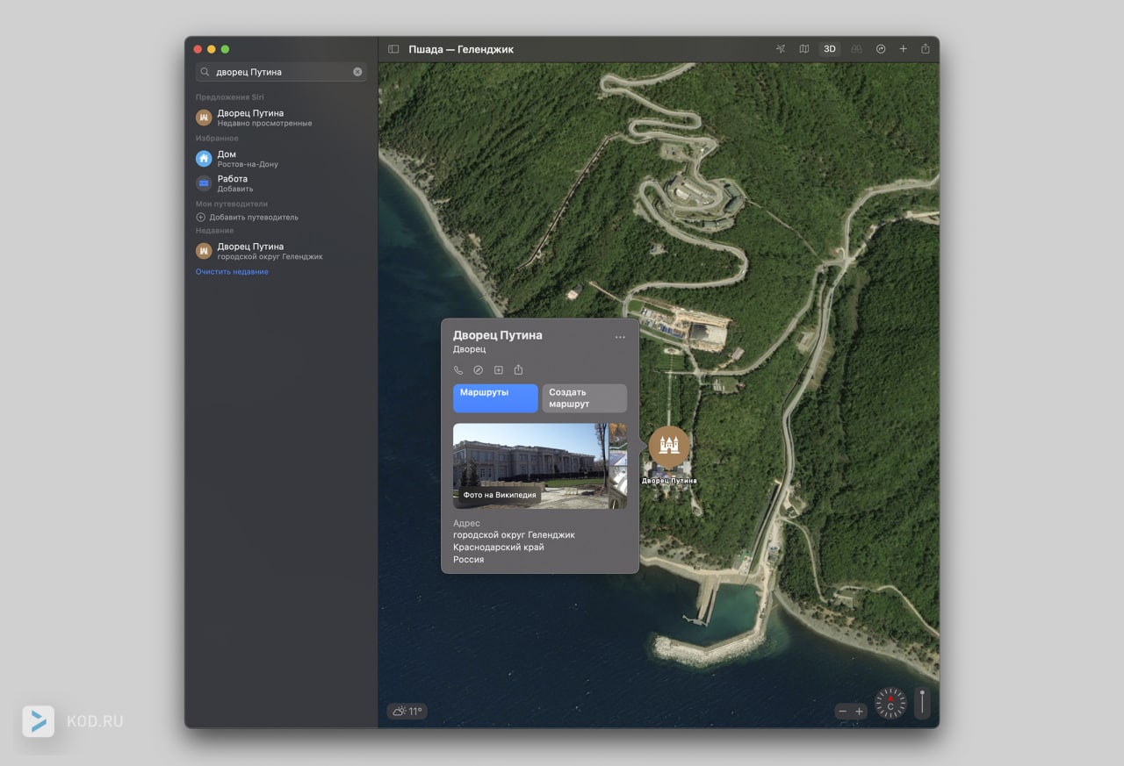Click the "Адрес" label on place card
This screenshot has width=1124, height=766.
click(x=466, y=524)
